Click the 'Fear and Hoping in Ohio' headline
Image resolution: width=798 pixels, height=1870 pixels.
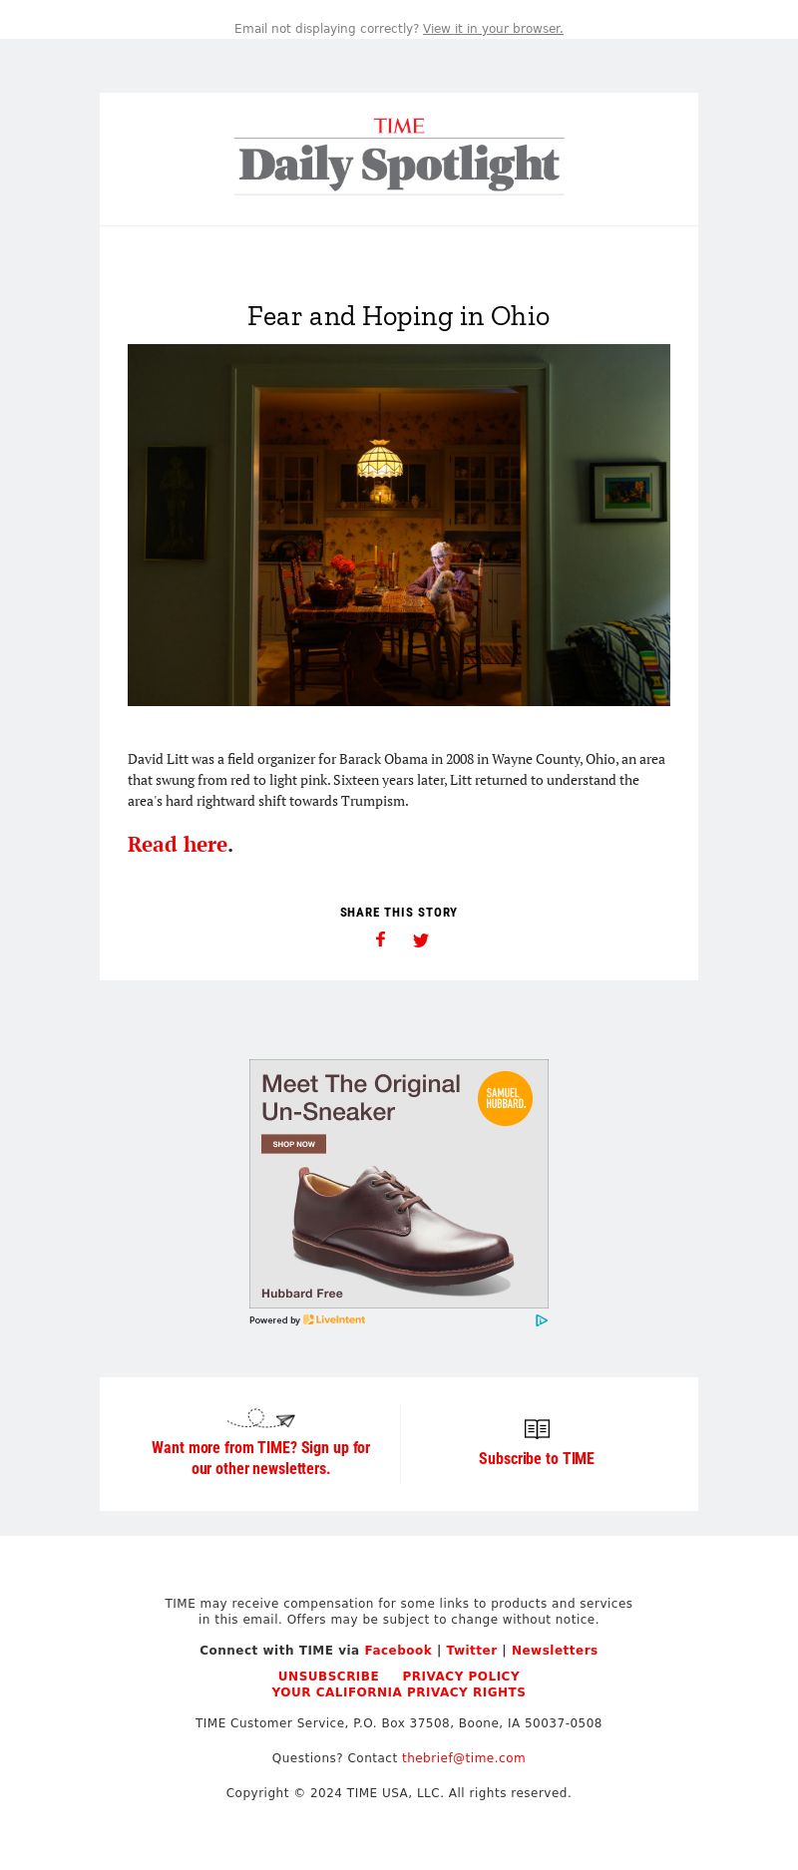tap(399, 316)
